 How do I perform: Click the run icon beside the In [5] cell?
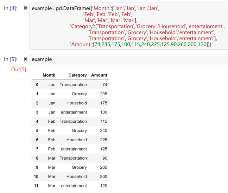tap(26, 59)
